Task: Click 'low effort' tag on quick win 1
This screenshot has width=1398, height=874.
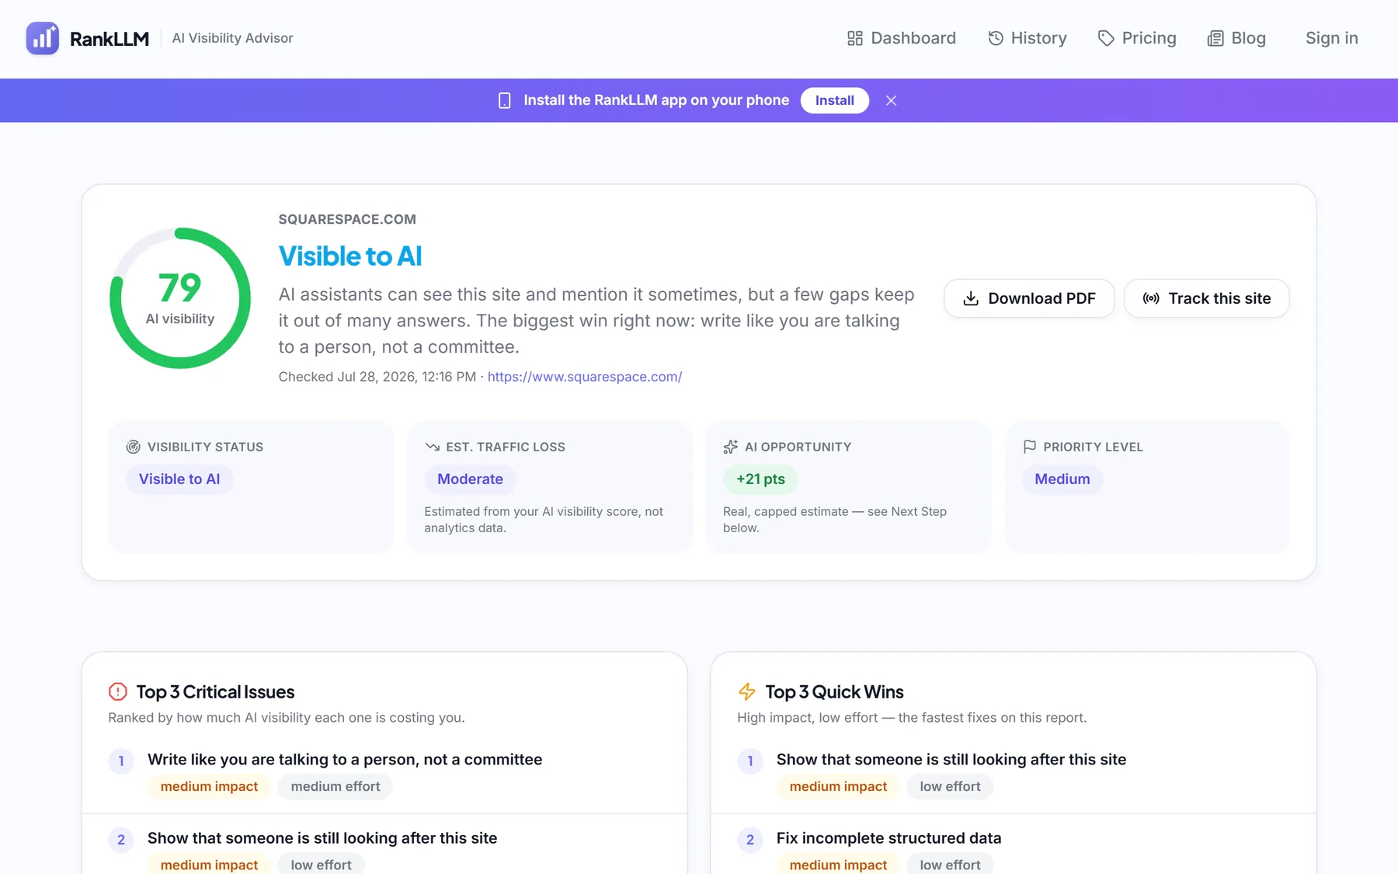Action: [x=950, y=787]
